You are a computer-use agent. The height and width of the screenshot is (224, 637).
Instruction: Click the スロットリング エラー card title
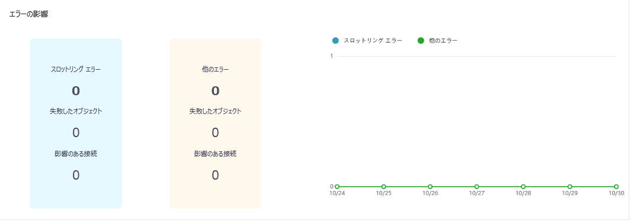[76, 69]
